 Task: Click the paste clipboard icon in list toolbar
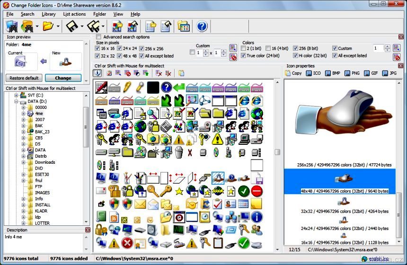[x=181, y=73]
